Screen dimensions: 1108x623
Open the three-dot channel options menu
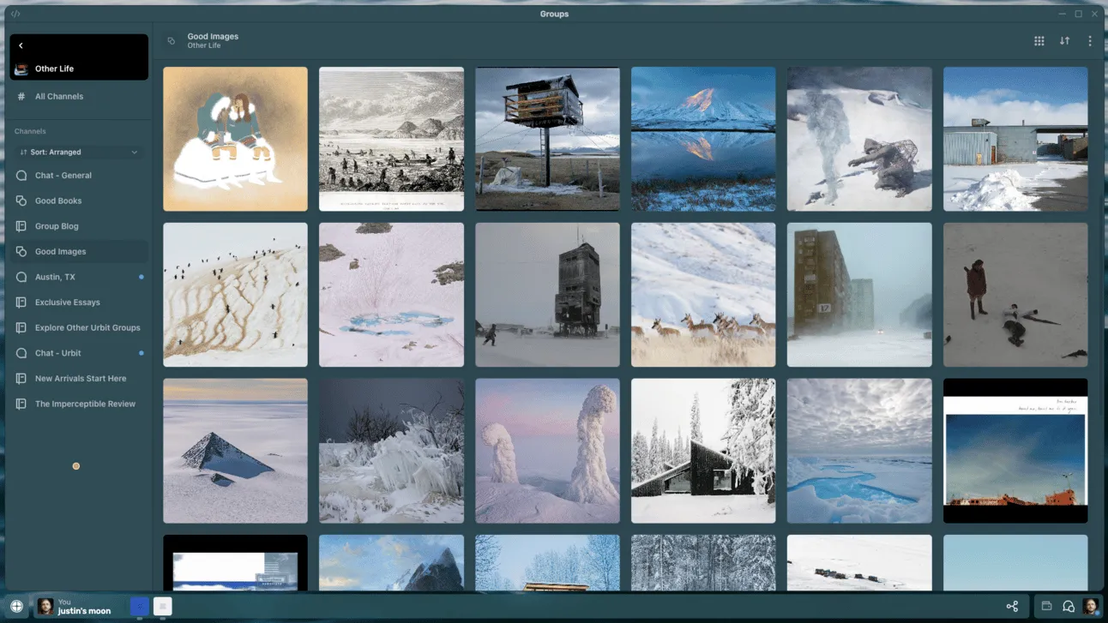(x=1090, y=40)
